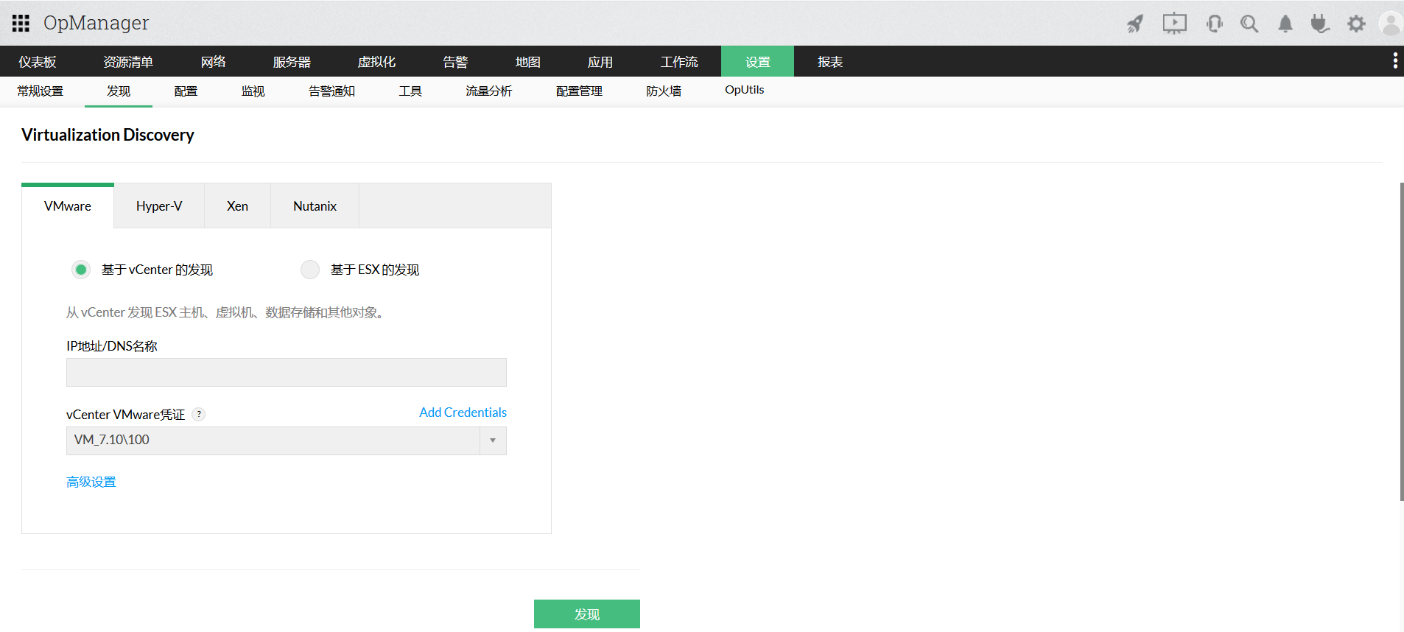Image resolution: width=1404 pixels, height=632 pixels.
Task: Click the Virtualization Discovery heading
Action: pyautogui.click(x=108, y=135)
